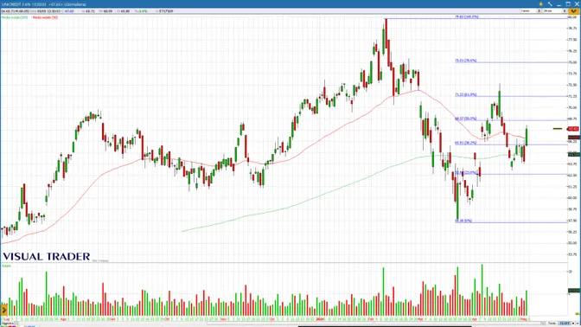581x327 pixels.
Task: Click the red current price tag on price axis
Action: pos(573,129)
